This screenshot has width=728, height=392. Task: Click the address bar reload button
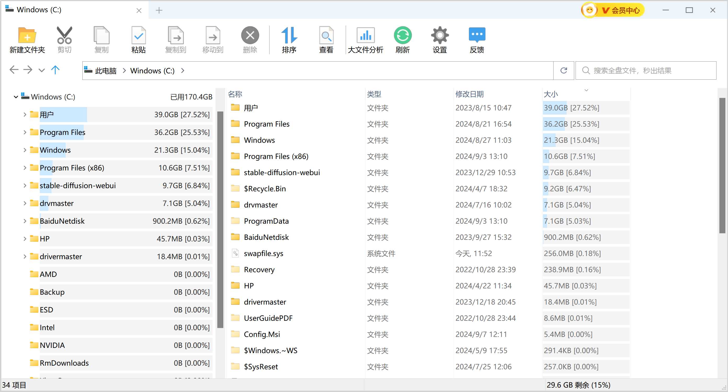click(x=564, y=70)
